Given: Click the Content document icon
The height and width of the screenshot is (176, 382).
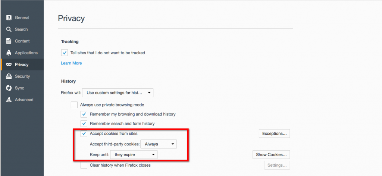Looking at the screenshot, I should 9,41.
